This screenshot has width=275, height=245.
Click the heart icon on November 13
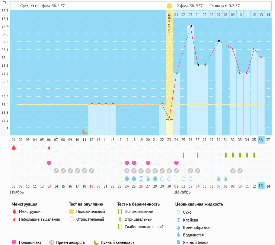pyautogui.click(x=49, y=163)
